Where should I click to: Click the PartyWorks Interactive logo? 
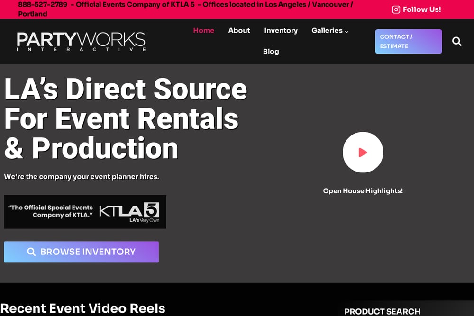pos(82,41)
